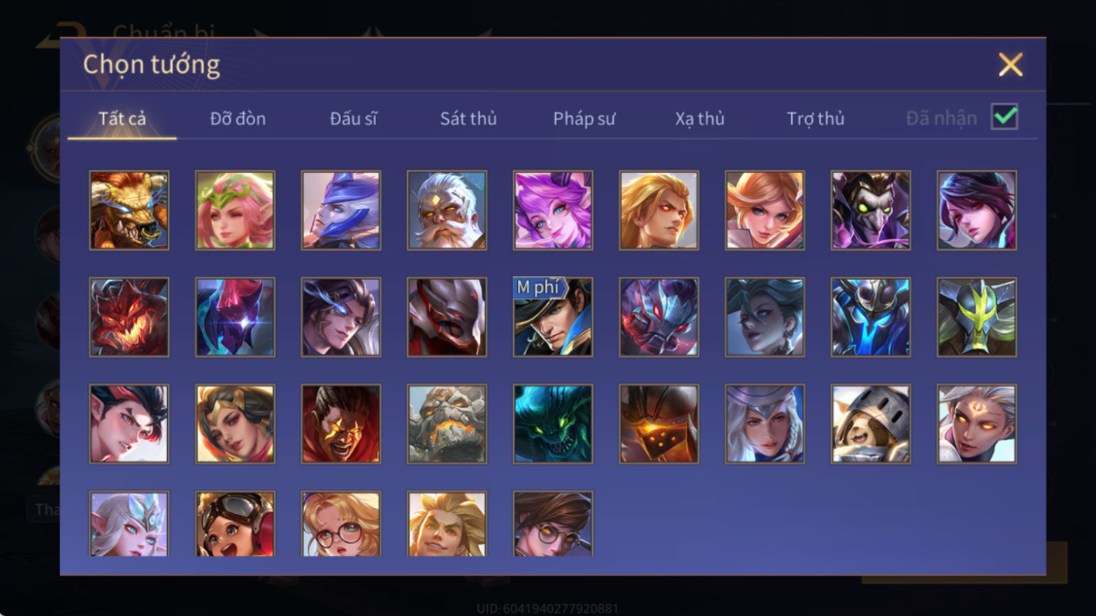Viewport: 1096px width, 616px height.
Task: Close the Chọn tướng dialog
Action: pos(1010,65)
